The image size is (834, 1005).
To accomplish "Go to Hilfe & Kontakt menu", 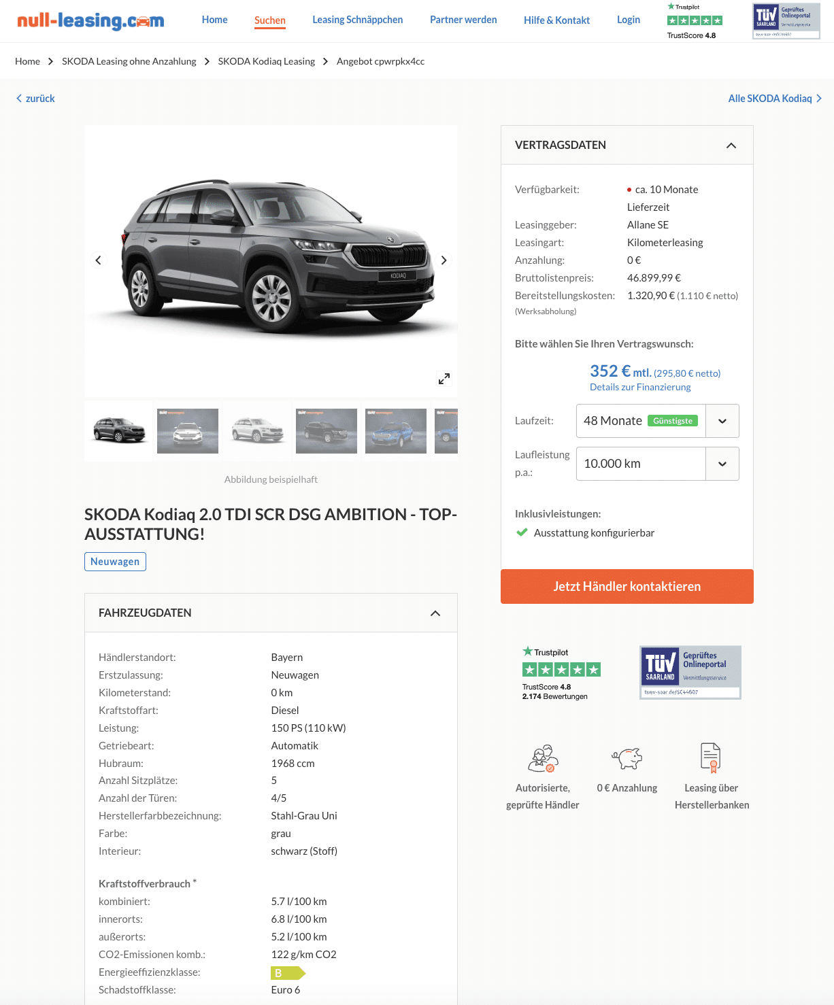I will 556,20.
